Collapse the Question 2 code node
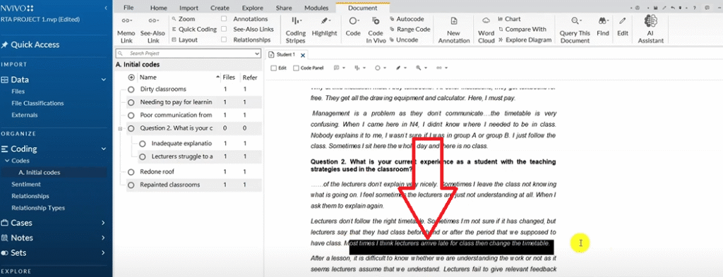 [x=120, y=129]
